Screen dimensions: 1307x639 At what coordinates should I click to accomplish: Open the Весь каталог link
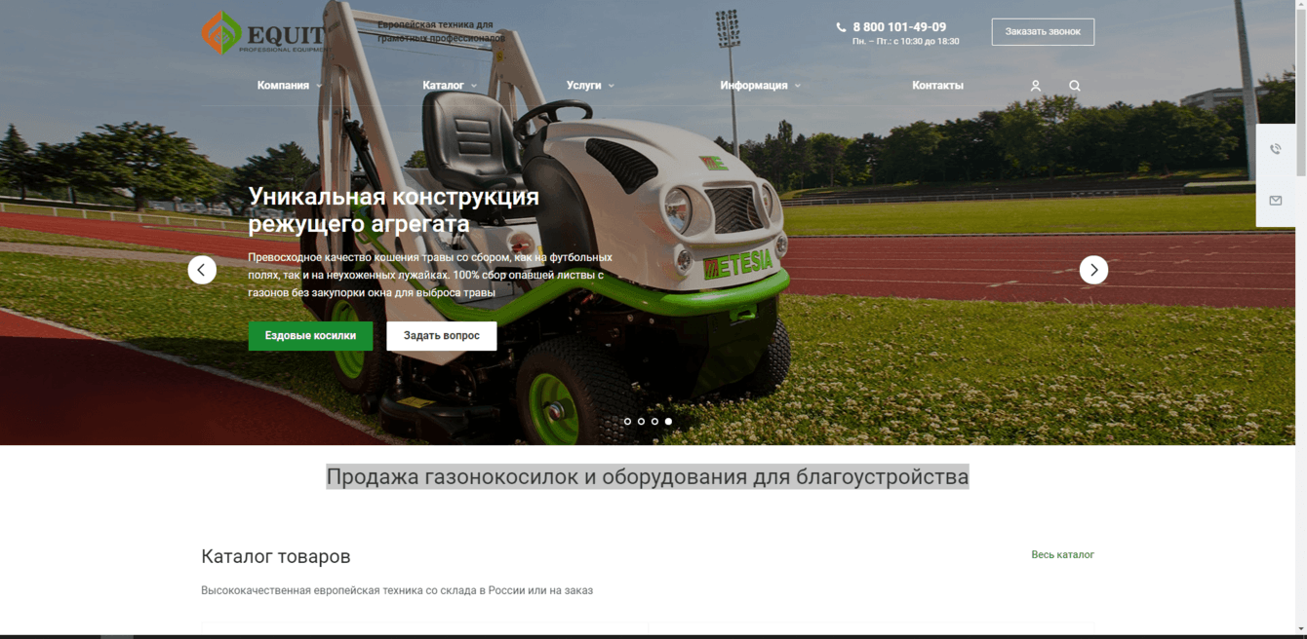(1062, 554)
